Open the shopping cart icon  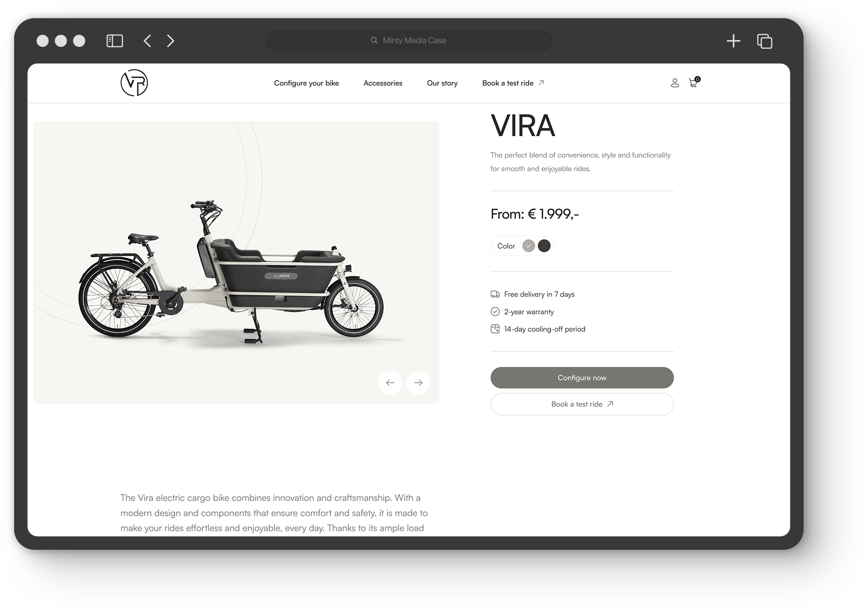(x=694, y=82)
